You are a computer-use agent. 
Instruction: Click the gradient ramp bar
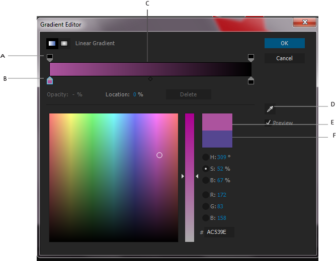coord(150,69)
